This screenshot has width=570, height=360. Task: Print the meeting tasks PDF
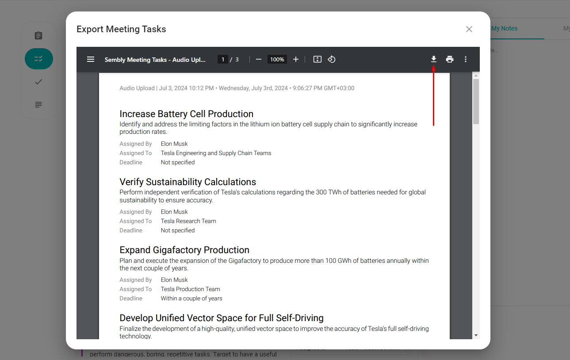coord(450,59)
